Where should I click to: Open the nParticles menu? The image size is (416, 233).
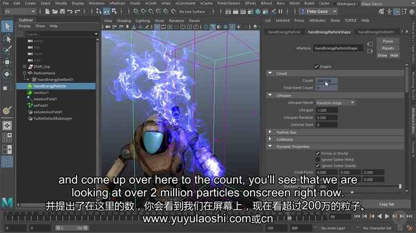coord(117,3)
